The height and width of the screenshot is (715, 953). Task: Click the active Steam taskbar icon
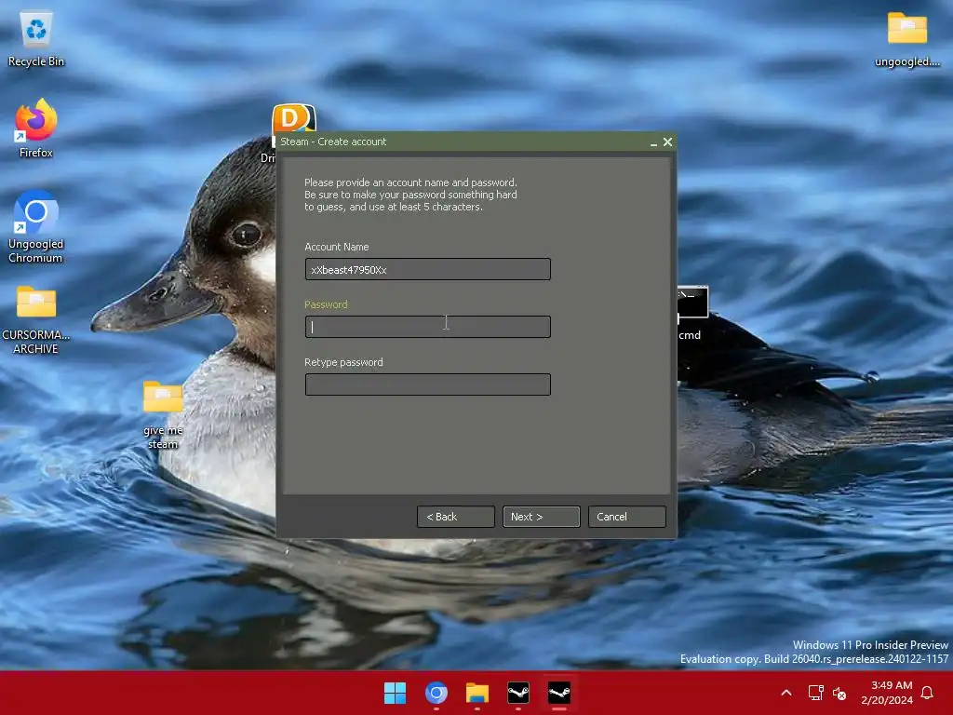559,693
